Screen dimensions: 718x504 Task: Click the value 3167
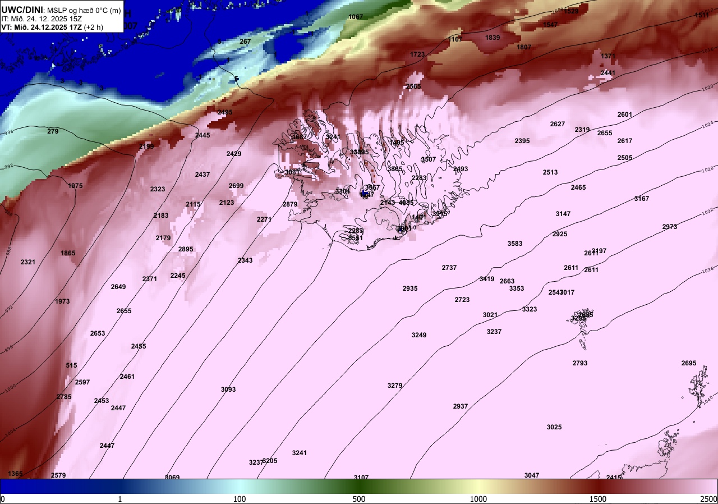point(642,199)
